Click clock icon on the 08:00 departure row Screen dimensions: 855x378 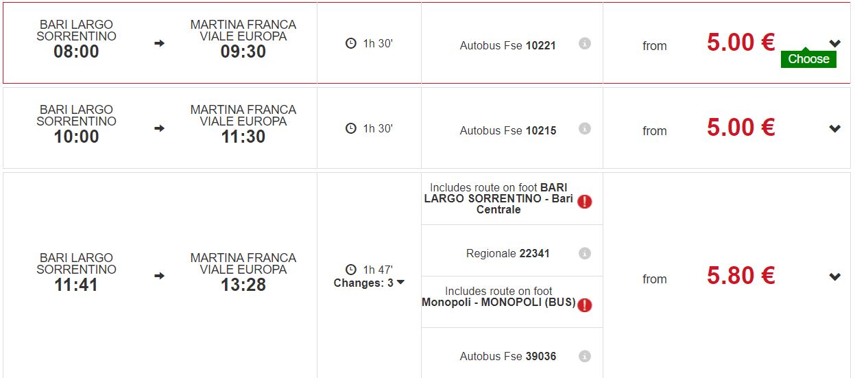[351, 44]
